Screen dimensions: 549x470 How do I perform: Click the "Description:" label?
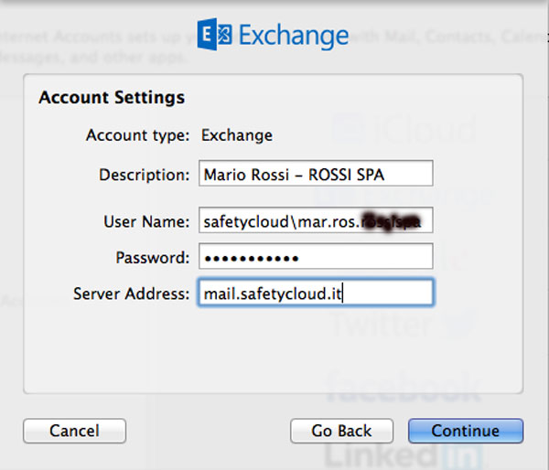point(145,175)
